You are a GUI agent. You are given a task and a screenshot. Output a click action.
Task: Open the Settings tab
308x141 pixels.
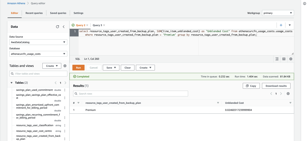click(79, 13)
